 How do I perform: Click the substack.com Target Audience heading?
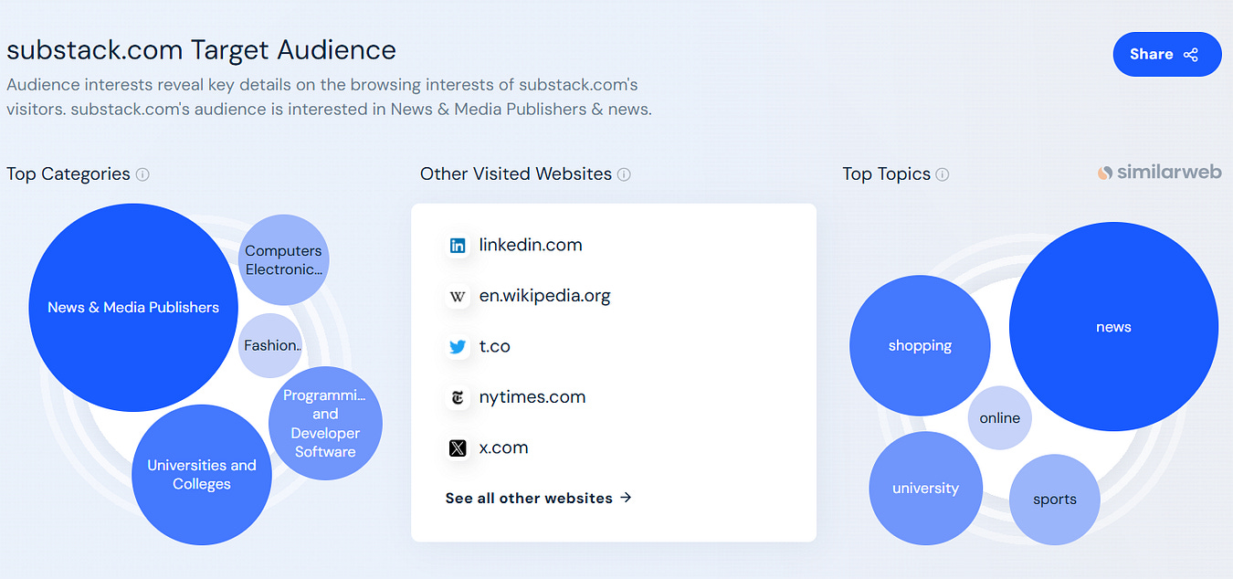tap(201, 49)
